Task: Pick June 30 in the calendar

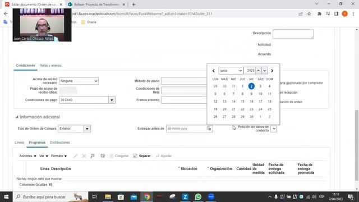Action: pos(251,117)
